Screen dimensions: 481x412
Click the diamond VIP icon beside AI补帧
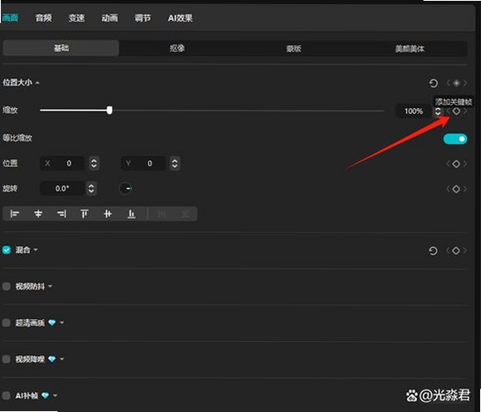(x=46, y=395)
